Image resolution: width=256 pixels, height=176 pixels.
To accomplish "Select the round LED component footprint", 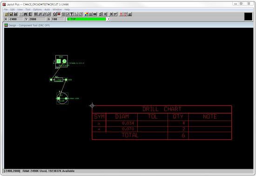I will click(62, 98).
